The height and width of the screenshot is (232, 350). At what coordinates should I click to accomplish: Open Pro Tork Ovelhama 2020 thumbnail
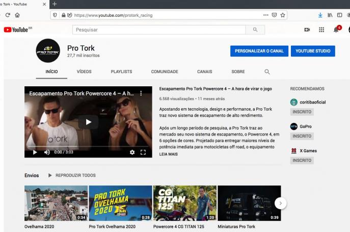coord(121,203)
